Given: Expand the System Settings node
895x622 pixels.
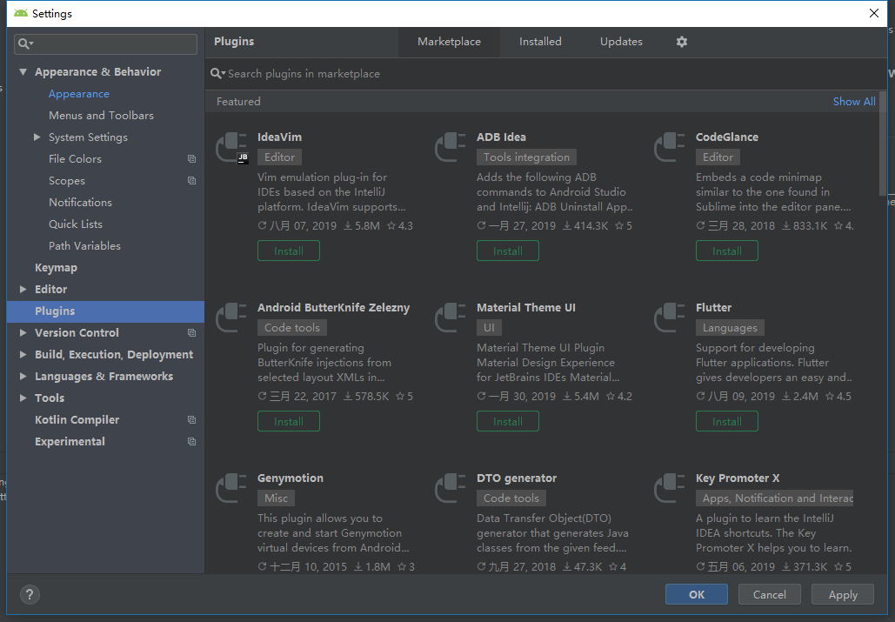Looking at the screenshot, I should tap(37, 137).
